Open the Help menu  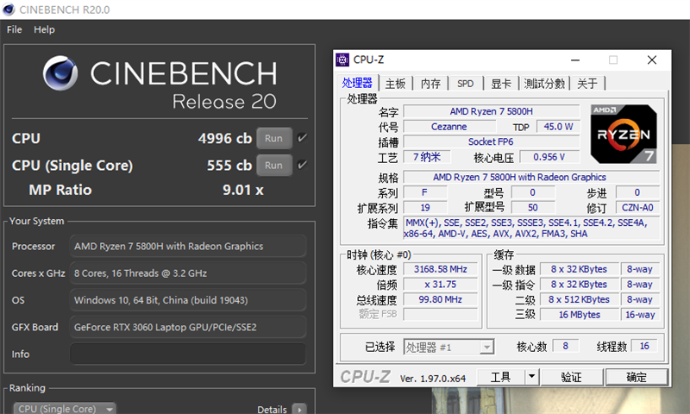pos(45,29)
